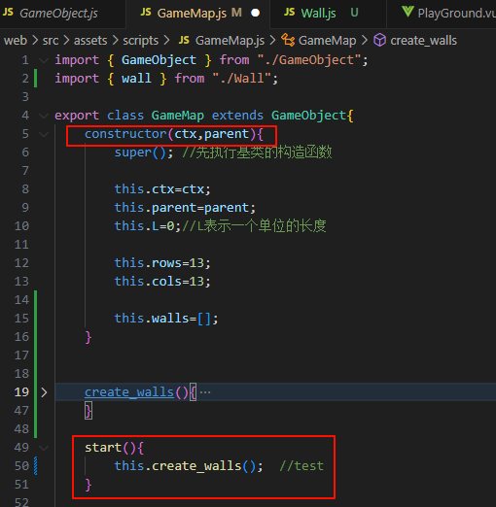Viewport: 496px width, 507px height.
Task: Collapse the start method at line 49
Action: click(44, 448)
